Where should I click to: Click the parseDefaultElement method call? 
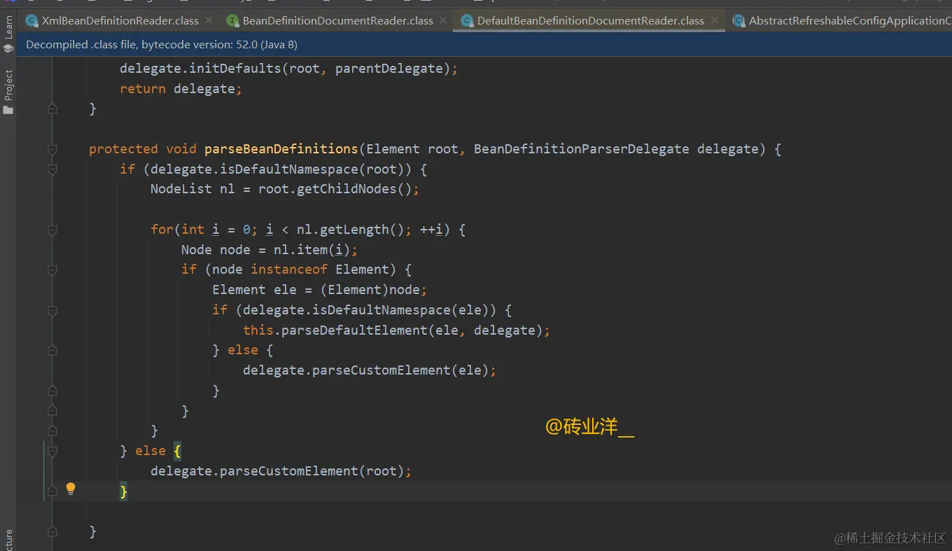pyautogui.click(x=353, y=330)
